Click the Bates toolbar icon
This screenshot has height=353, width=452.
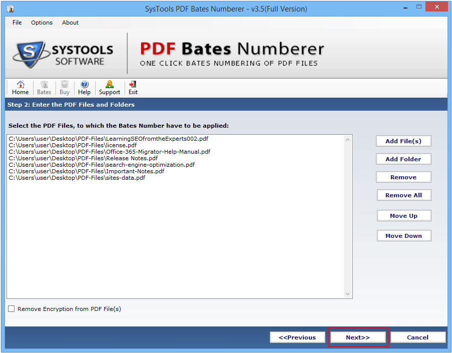[44, 88]
